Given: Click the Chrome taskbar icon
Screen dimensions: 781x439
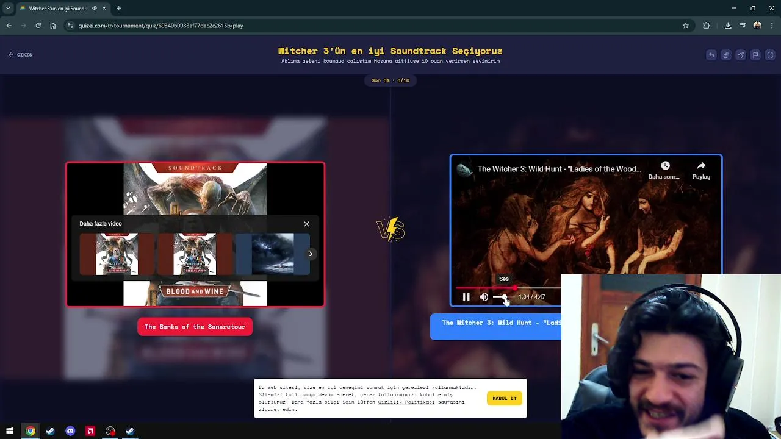Looking at the screenshot, I should coord(30,431).
